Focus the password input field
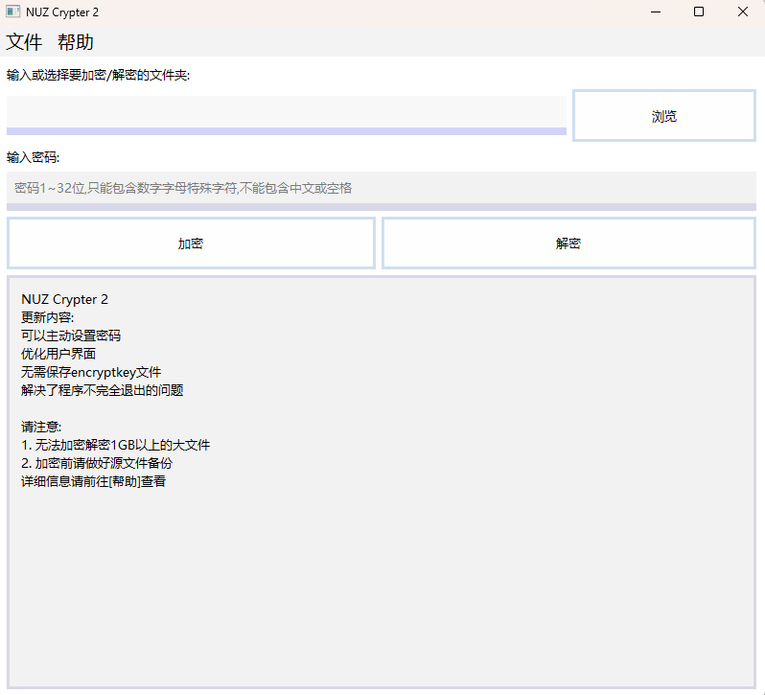 coord(382,190)
